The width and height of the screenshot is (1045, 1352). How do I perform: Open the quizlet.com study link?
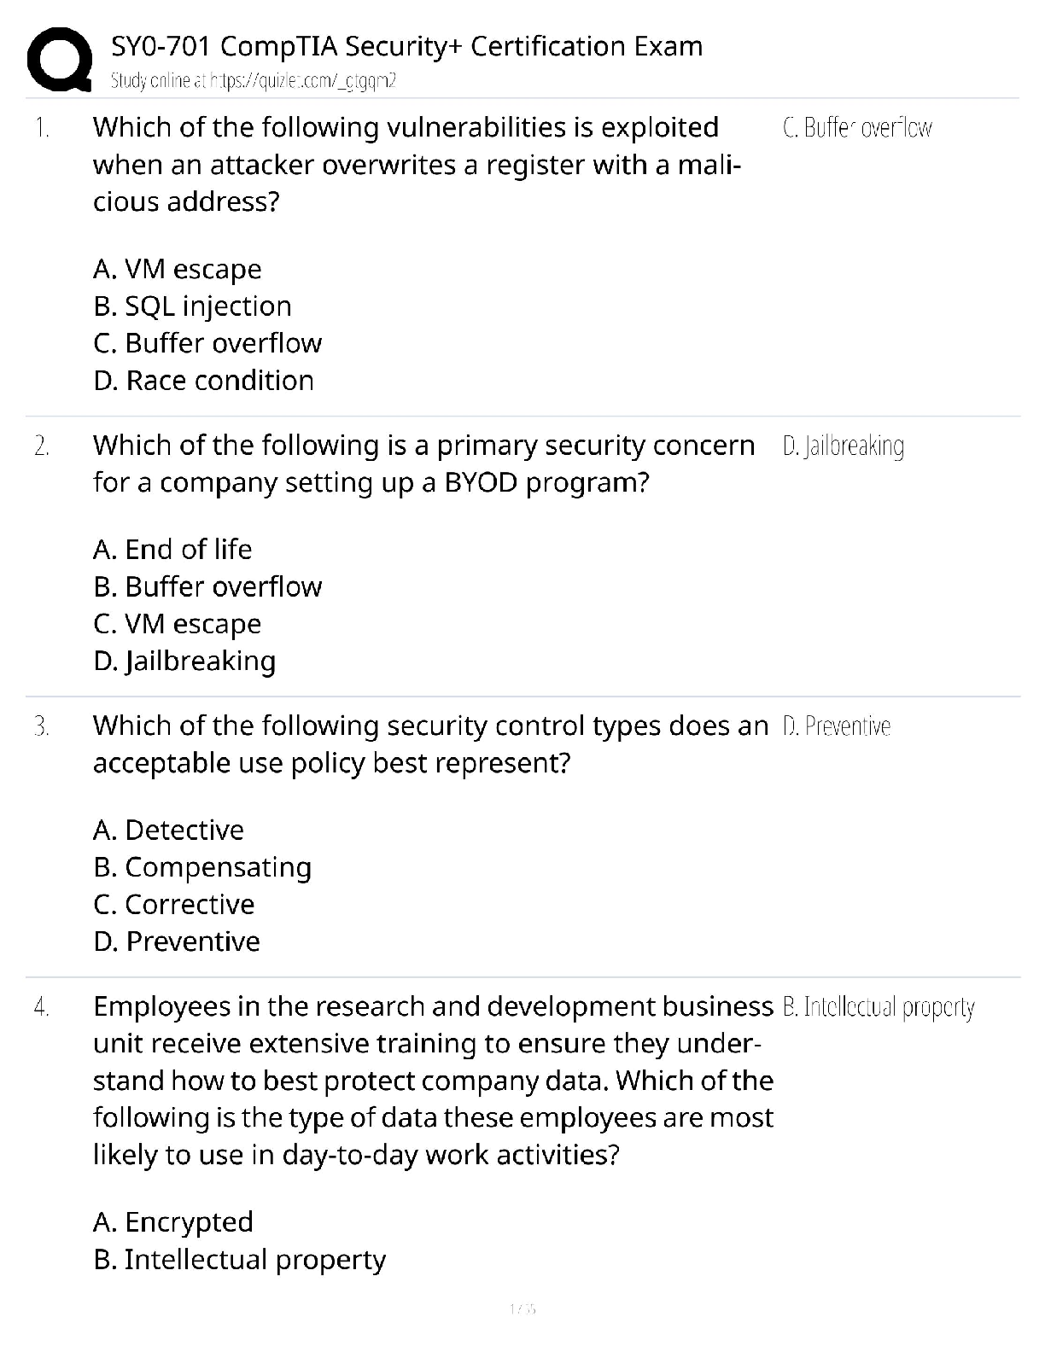coord(254,81)
